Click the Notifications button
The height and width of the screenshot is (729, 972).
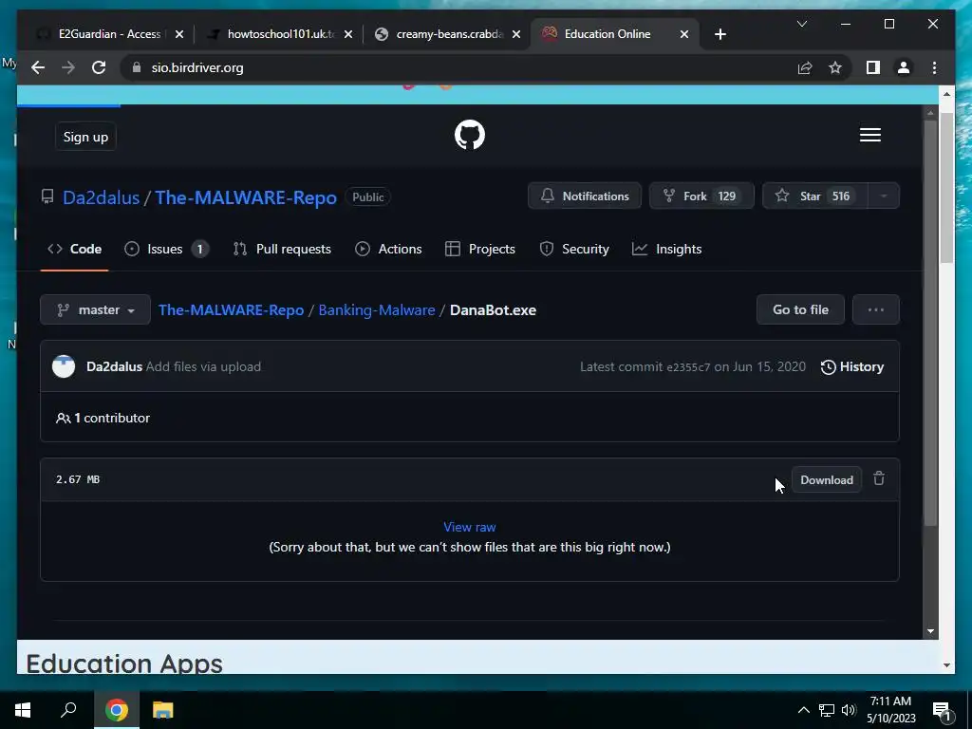[x=585, y=196]
